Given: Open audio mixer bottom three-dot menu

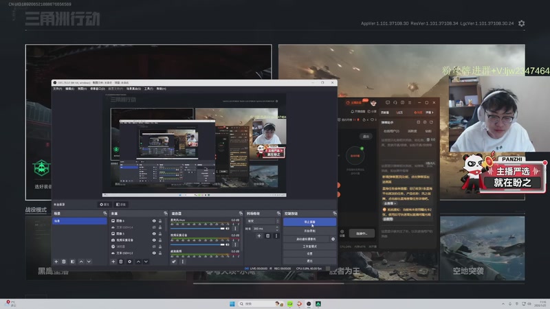Looking at the screenshot, I should pyautogui.click(x=183, y=262).
